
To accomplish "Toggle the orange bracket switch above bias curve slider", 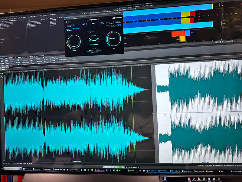I will (x=94, y=49).
